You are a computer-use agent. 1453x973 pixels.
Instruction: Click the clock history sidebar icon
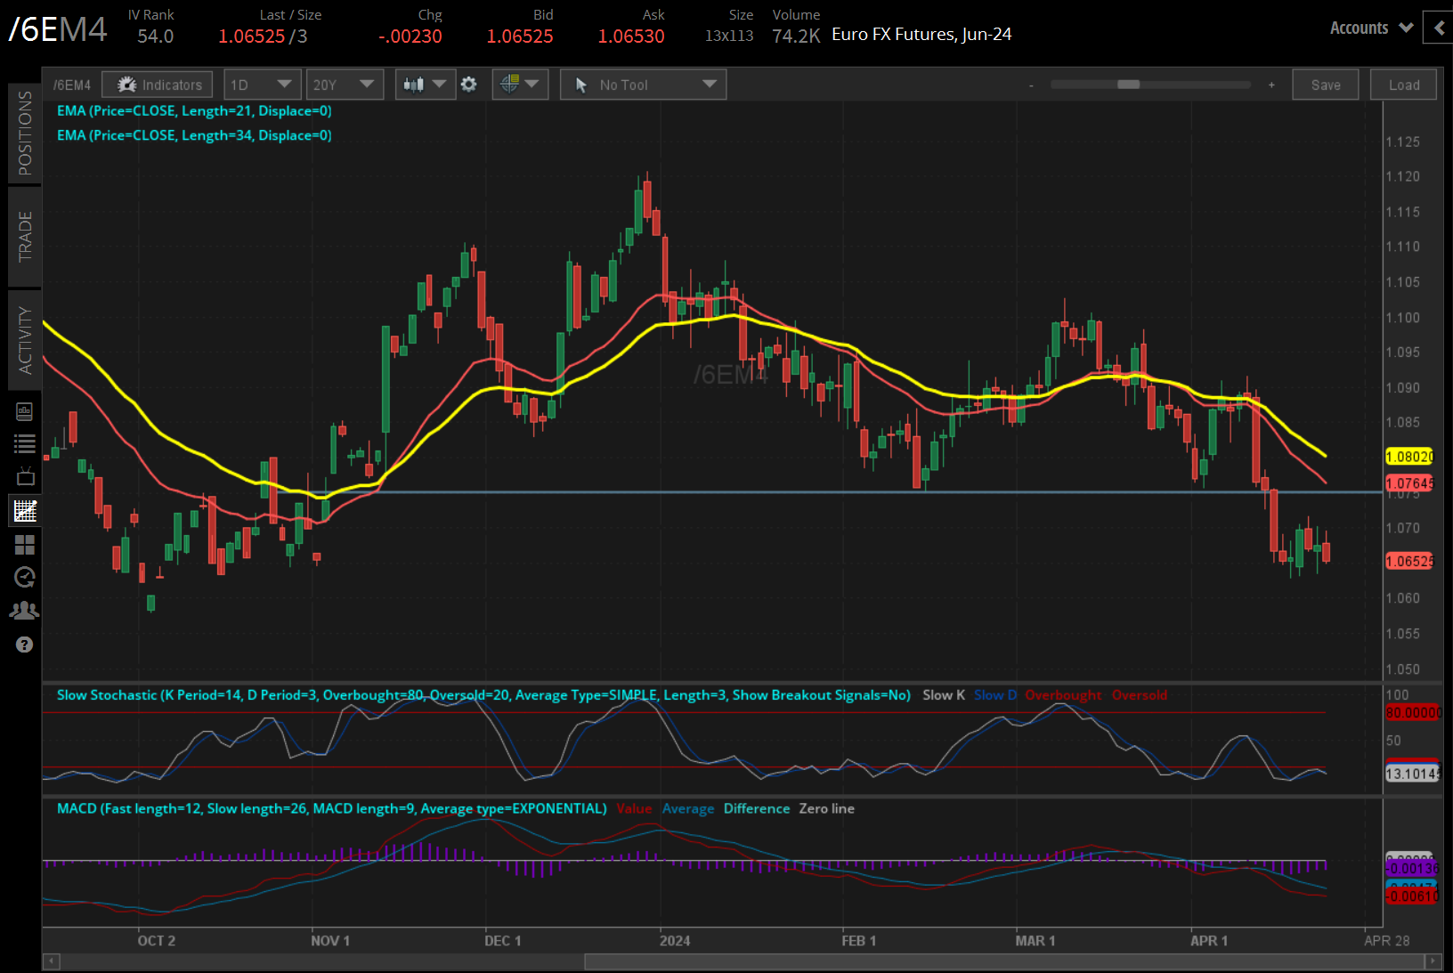[x=25, y=578]
